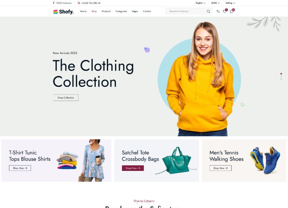Click the Shofy logo

click(63, 11)
